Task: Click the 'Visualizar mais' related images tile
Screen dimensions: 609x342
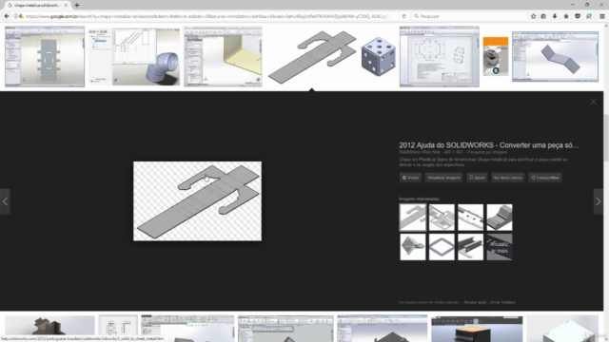Action: 500,247
